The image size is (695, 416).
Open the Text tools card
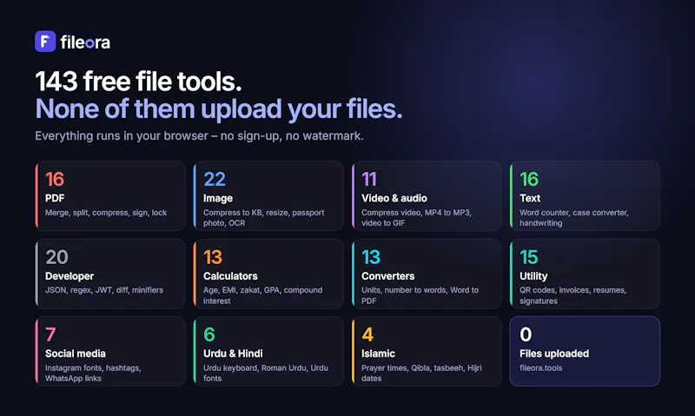pyautogui.click(x=585, y=195)
